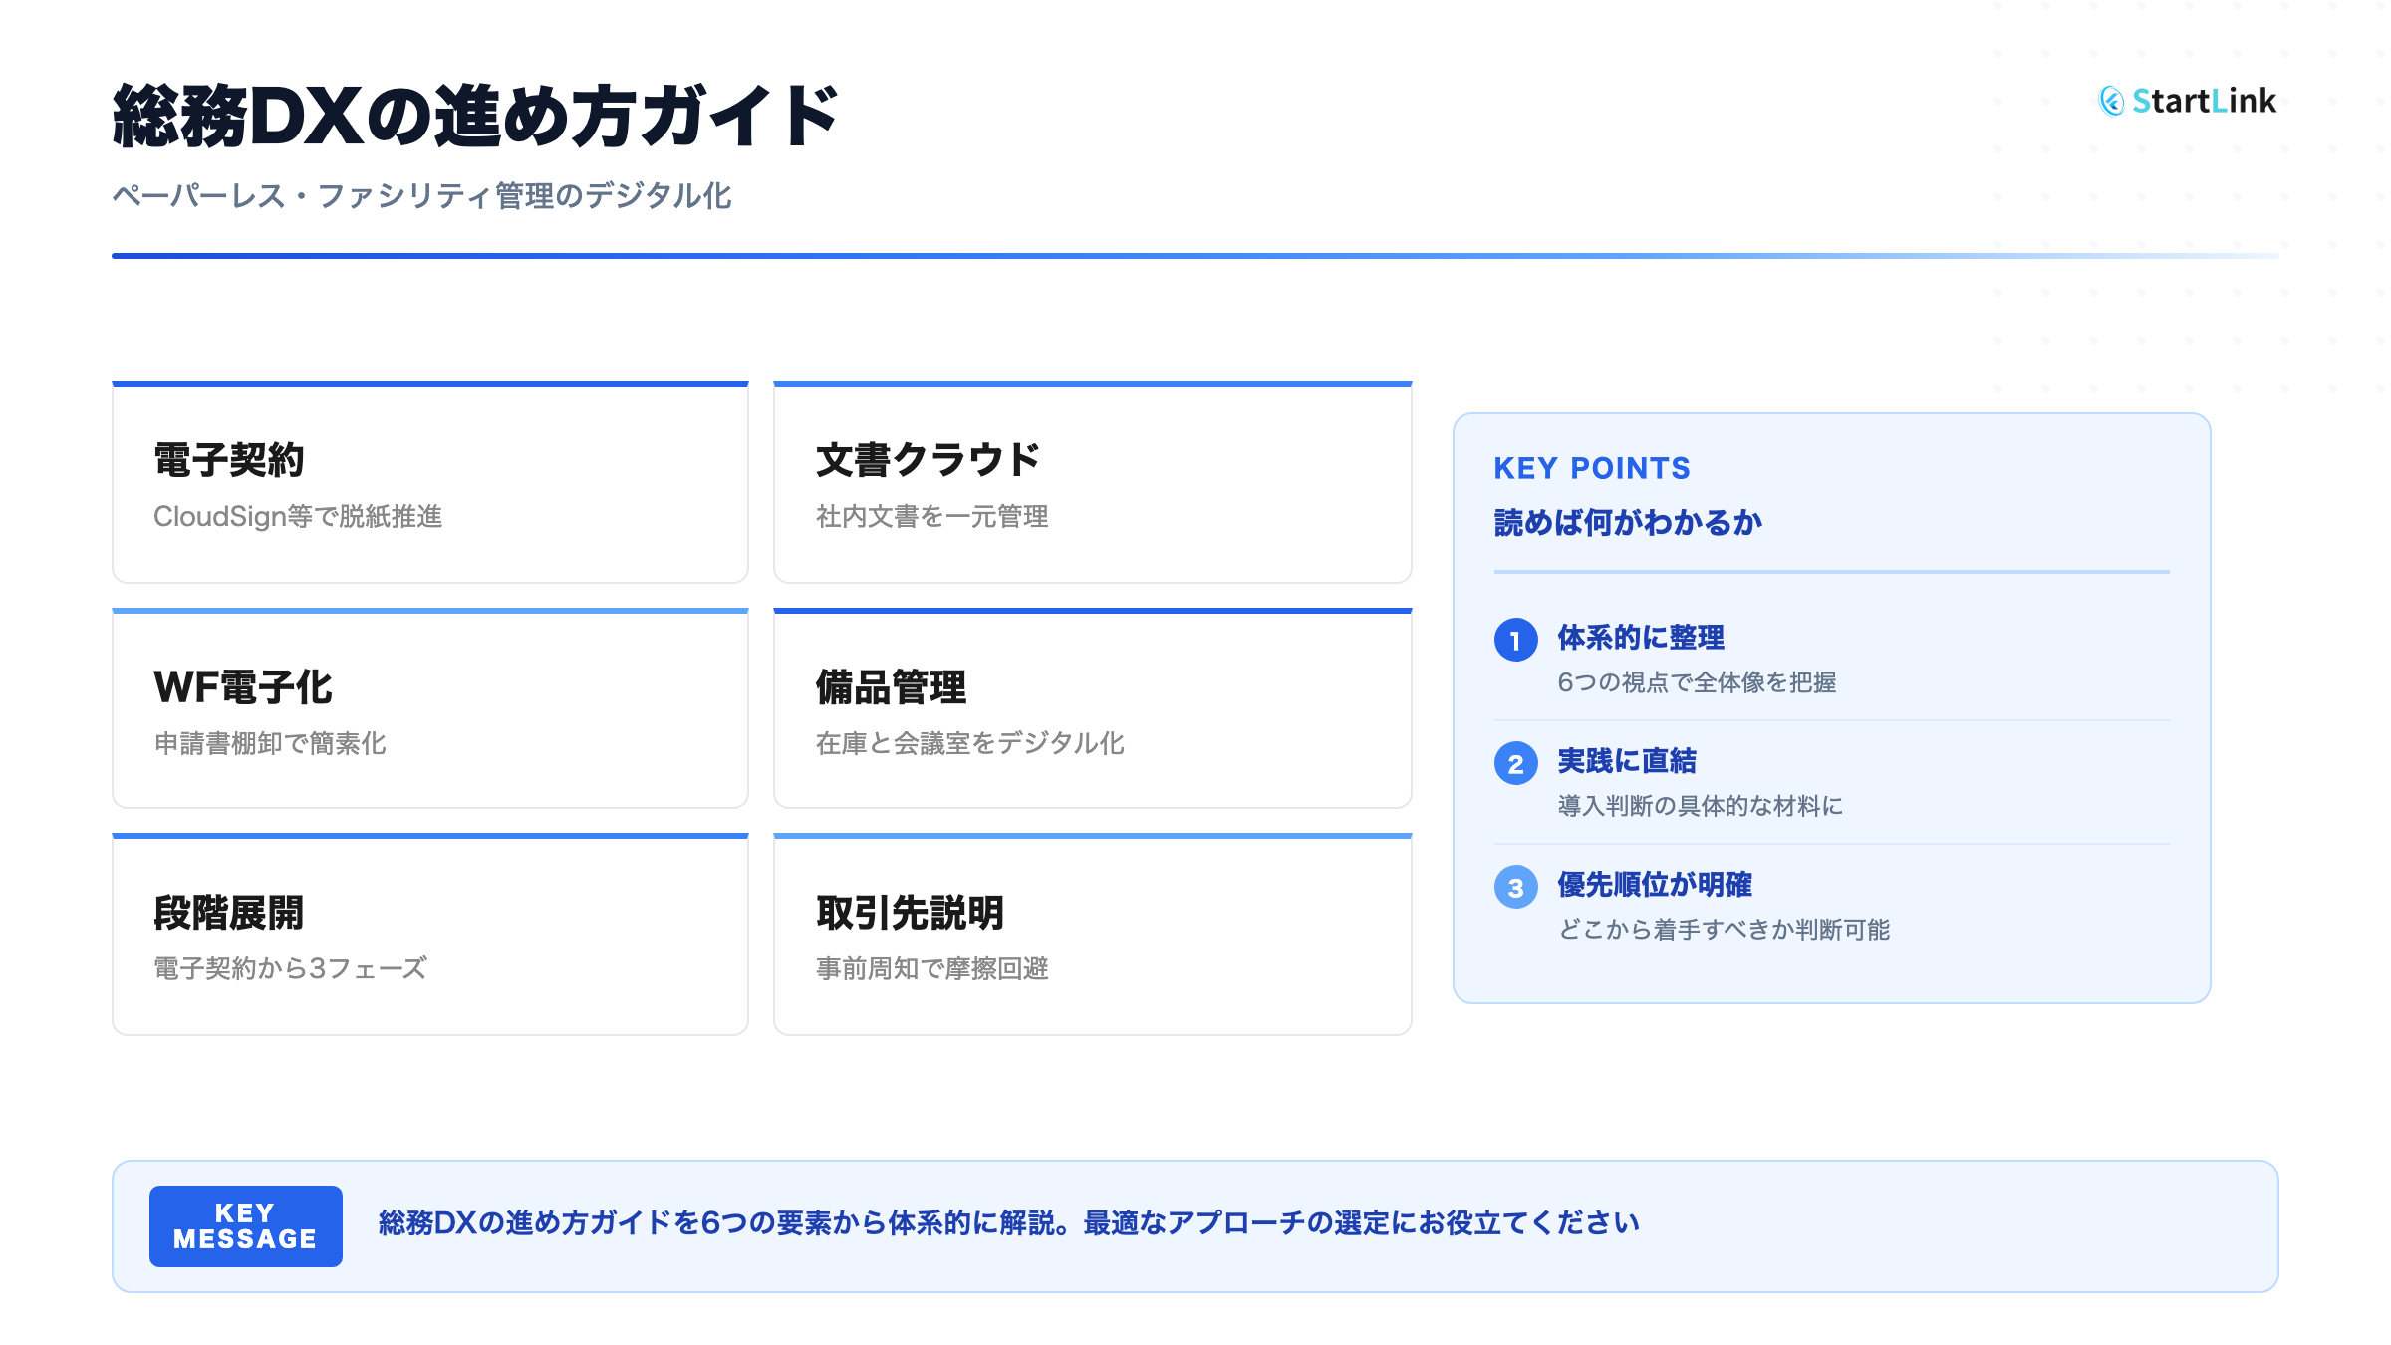Select the 段階展開 card
Screen dimensions: 2391x1345
[429, 936]
